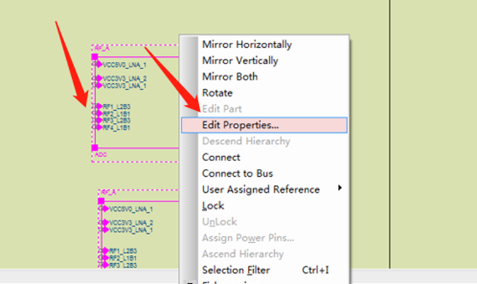
Task: Click bottom-left selection handle near ADC label
Action: pyautogui.click(x=94, y=148)
